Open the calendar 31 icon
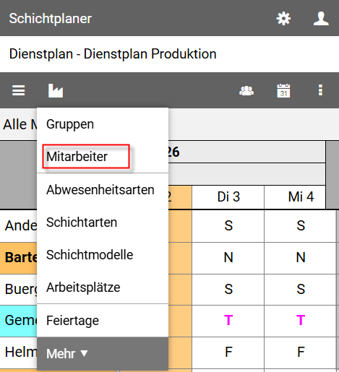 283,90
